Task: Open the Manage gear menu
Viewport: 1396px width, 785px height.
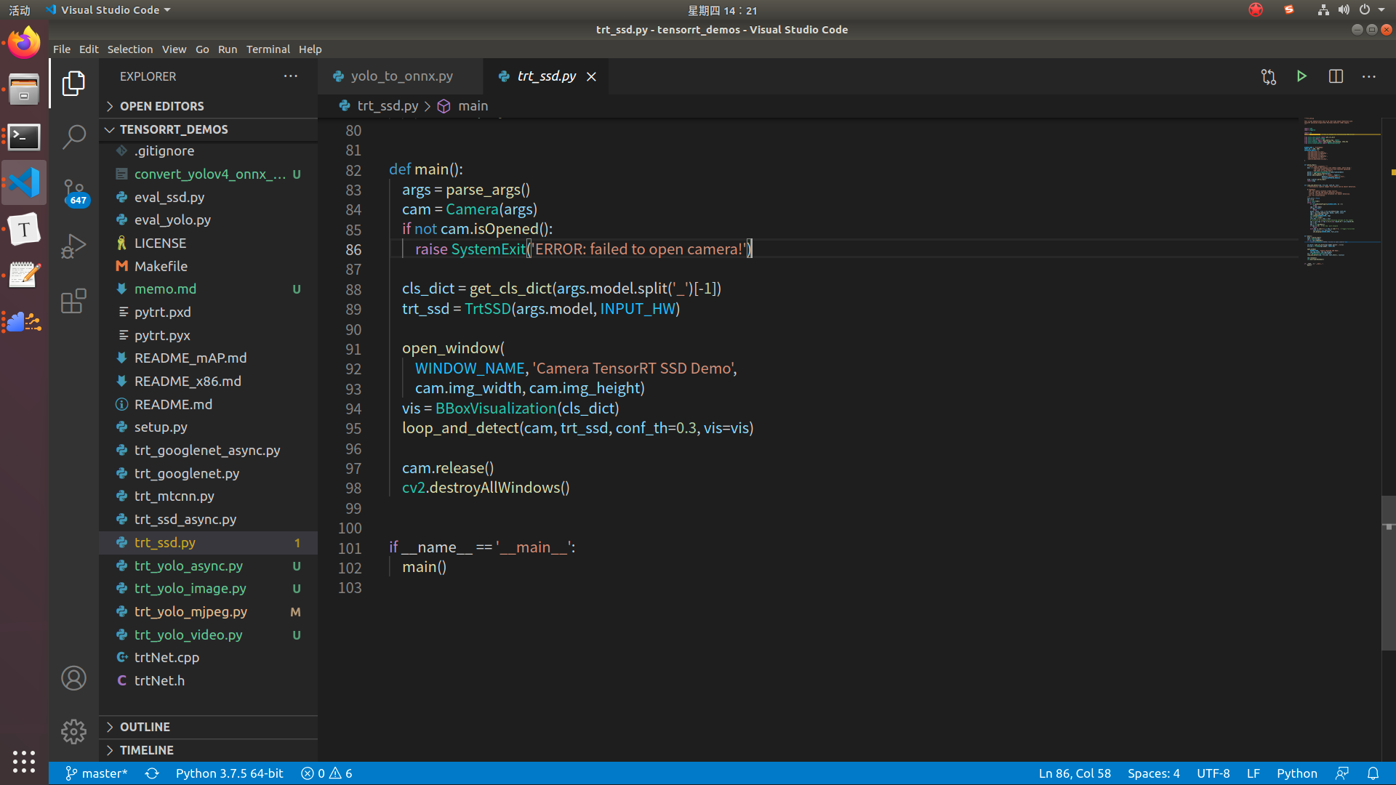Action: pyautogui.click(x=73, y=732)
